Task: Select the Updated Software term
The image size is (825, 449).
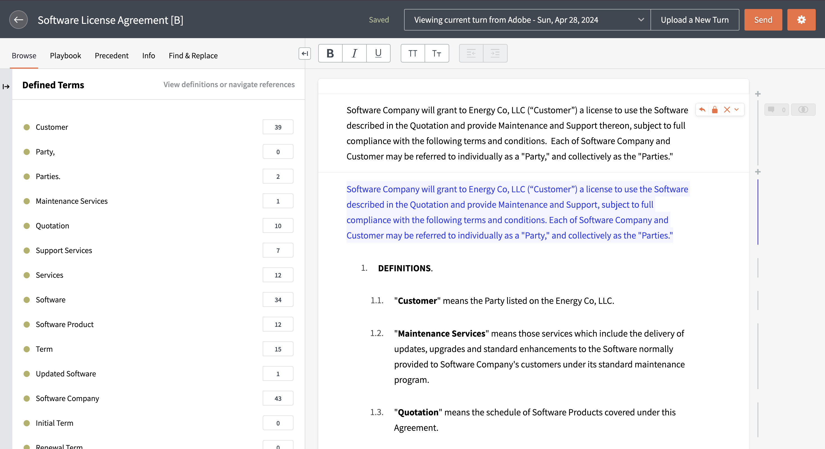Action: [66, 374]
